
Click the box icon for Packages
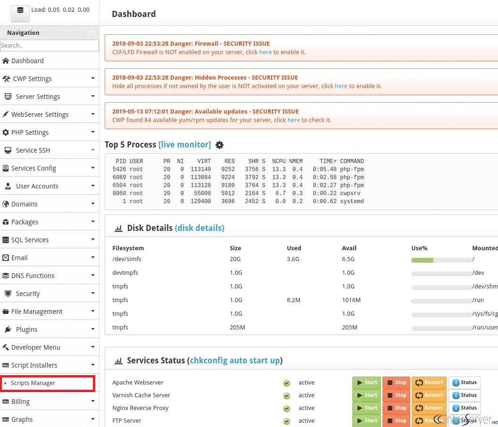5,222
